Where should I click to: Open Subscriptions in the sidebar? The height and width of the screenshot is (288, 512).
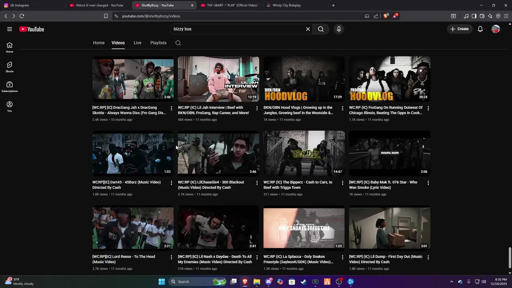tap(10, 87)
